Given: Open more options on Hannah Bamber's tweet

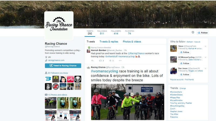Looking at the screenshot, I should 120,60.
